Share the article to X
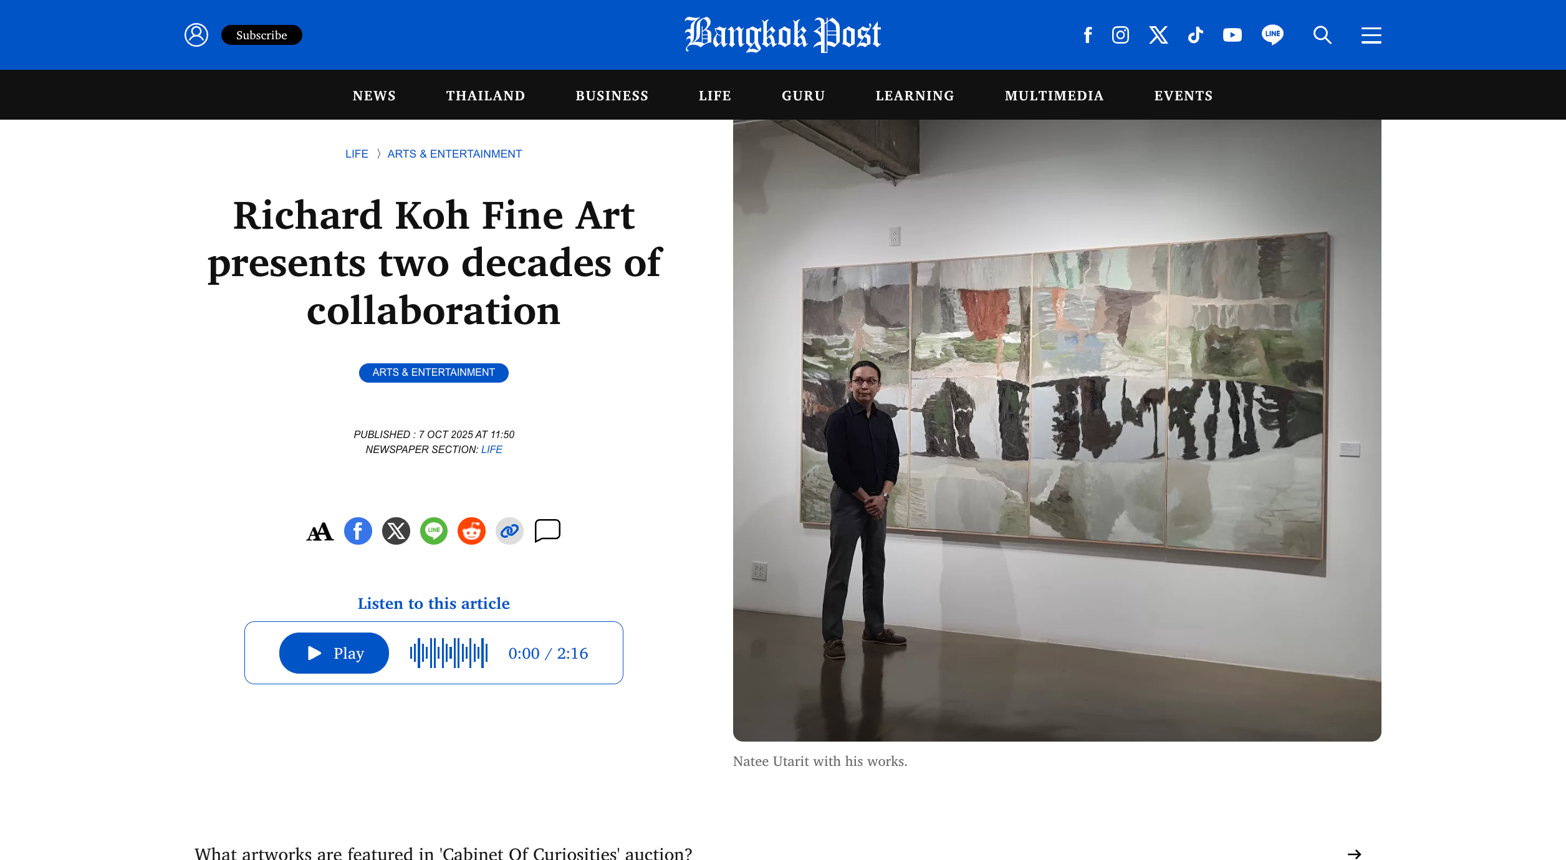 396,530
